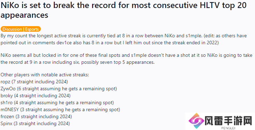Image resolution: width=255 pixels, height=130 pixels.
Task: Click the broky 4 straight line
Action: tap(36, 95)
